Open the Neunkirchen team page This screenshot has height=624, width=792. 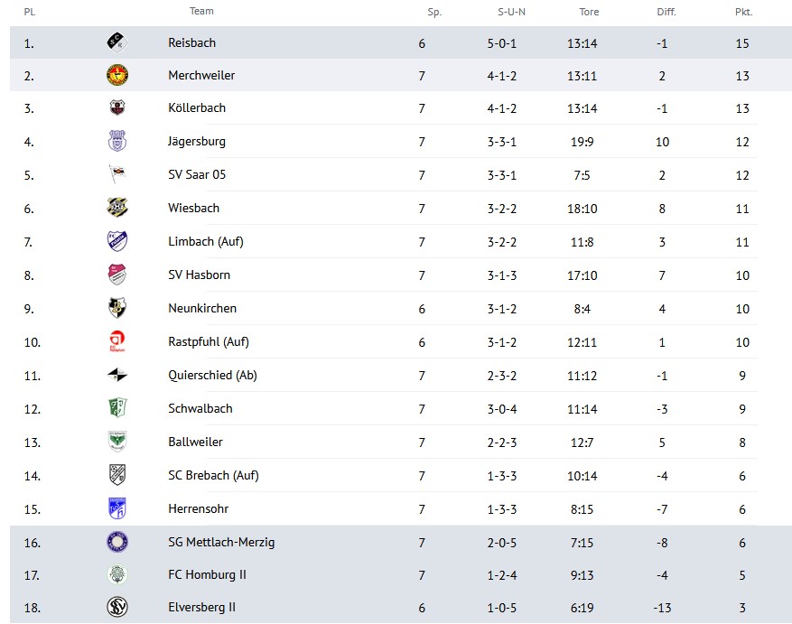[202, 308]
